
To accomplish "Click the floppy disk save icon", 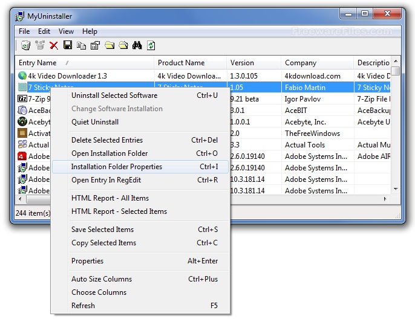I will pyautogui.click(x=68, y=45).
